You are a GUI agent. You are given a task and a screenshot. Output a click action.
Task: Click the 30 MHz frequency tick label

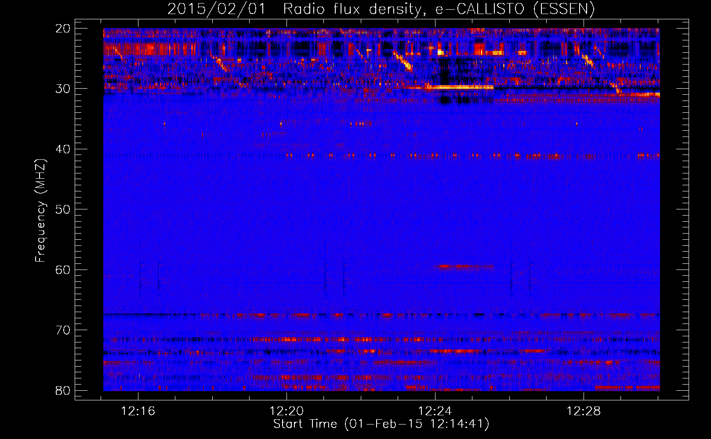[x=63, y=89]
